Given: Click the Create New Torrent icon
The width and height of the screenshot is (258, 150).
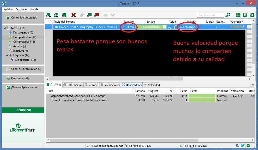Looking at the screenshot, I should (64, 15).
